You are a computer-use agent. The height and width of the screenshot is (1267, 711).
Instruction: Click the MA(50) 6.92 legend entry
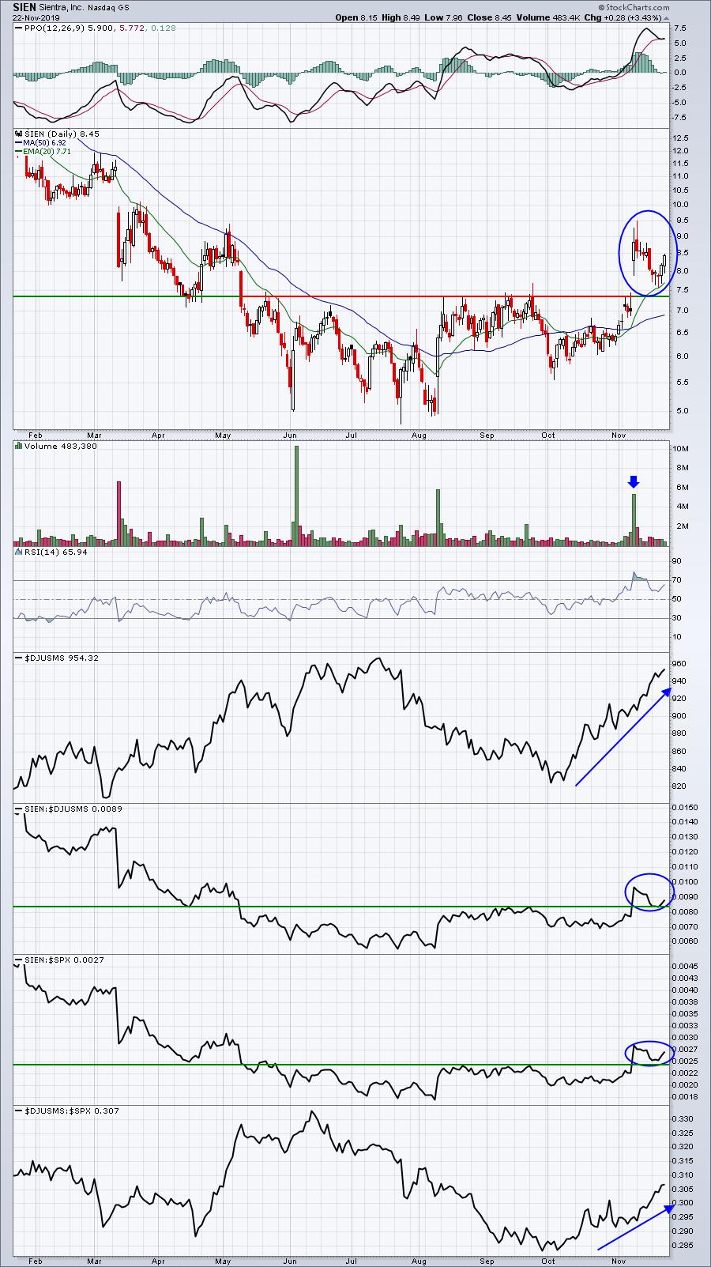click(x=45, y=141)
